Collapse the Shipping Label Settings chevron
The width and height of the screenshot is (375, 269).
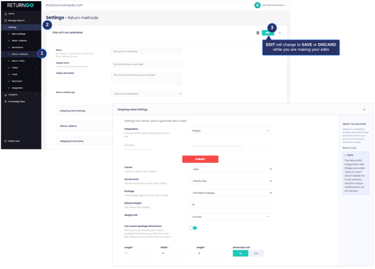point(364,109)
